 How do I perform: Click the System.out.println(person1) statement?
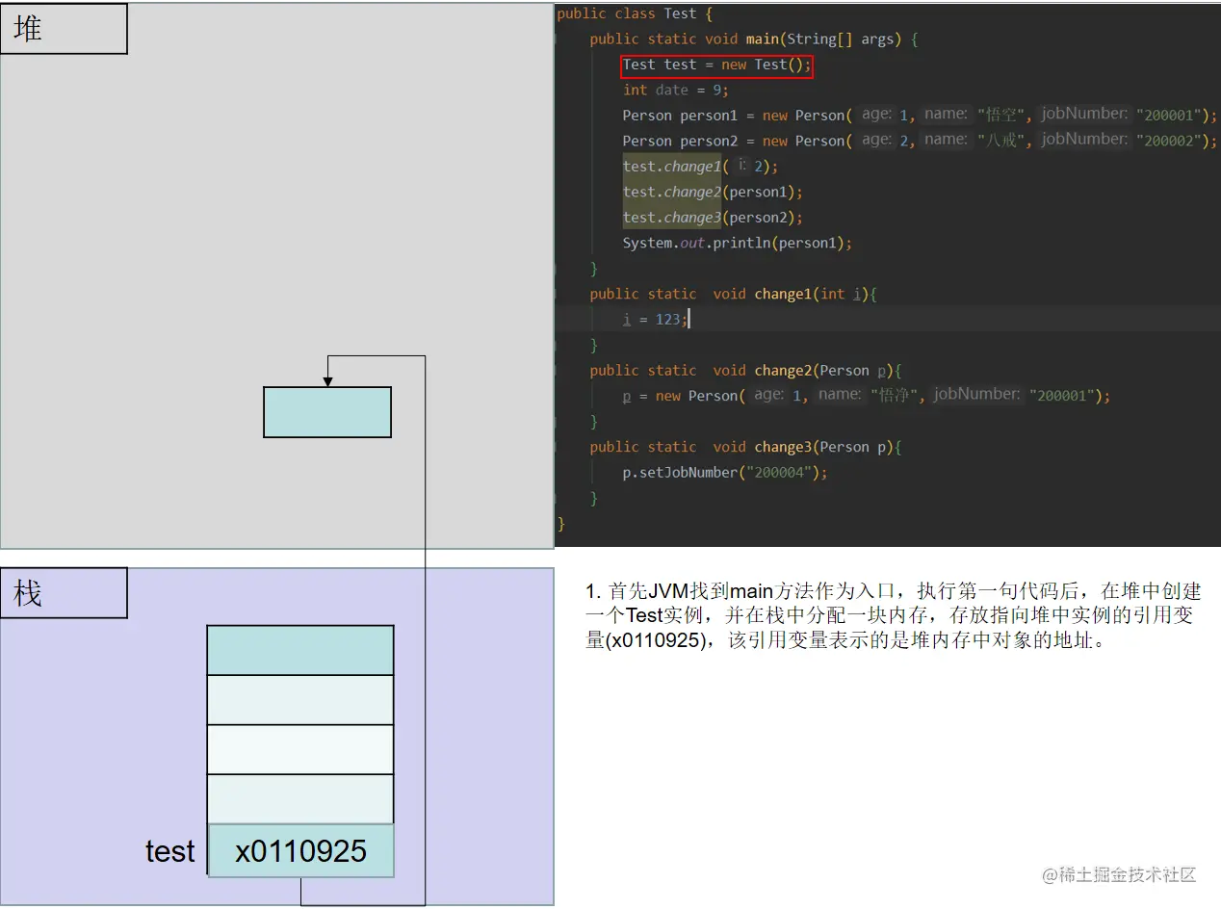(x=735, y=243)
